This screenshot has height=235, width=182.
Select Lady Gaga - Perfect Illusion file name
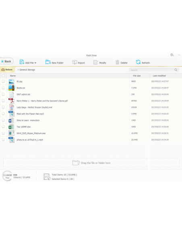coord(34,107)
